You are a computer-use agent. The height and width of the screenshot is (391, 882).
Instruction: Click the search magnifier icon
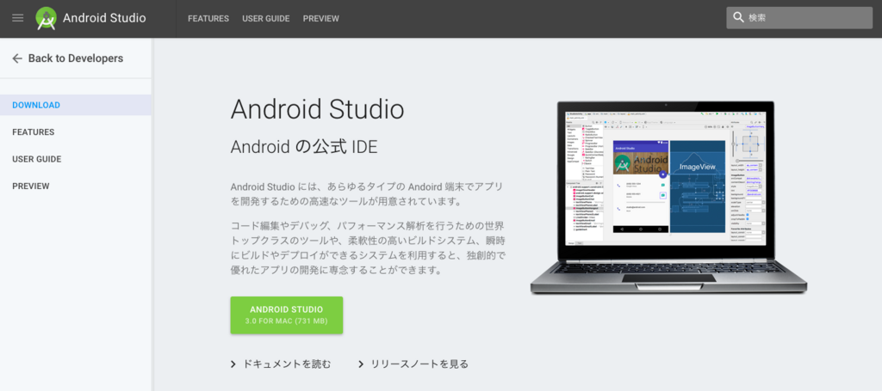pyautogui.click(x=738, y=18)
